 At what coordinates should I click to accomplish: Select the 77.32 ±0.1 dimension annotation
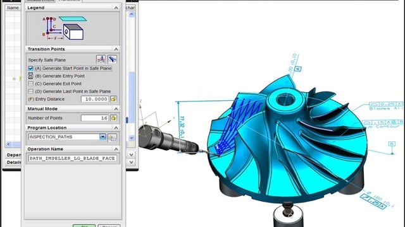(x=182, y=127)
